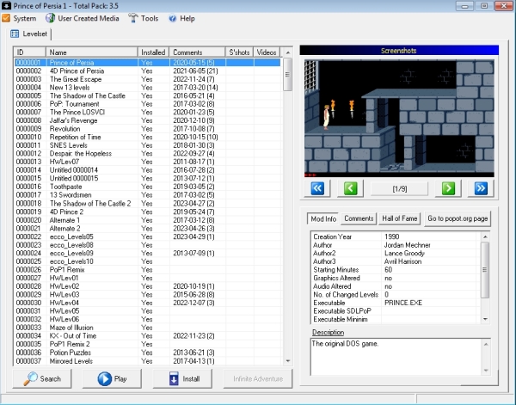Image resolution: width=516 pixels, height=405 pixels.
Task: Select 'KX - Out of Time' levelset
Action: tap(147, 335)
